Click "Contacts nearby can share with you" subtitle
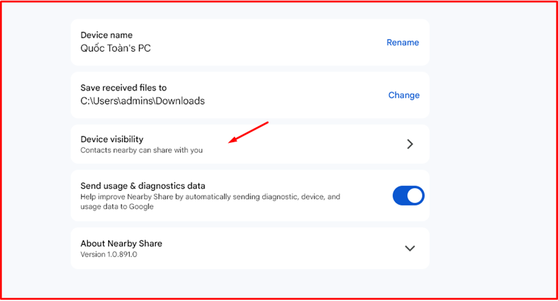Viewport: 558px width, 301px height. [142, 150]
